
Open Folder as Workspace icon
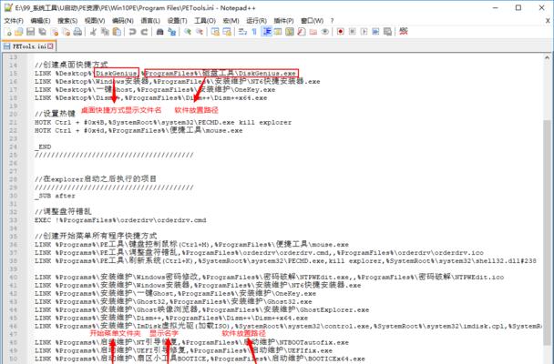(313, 32)
